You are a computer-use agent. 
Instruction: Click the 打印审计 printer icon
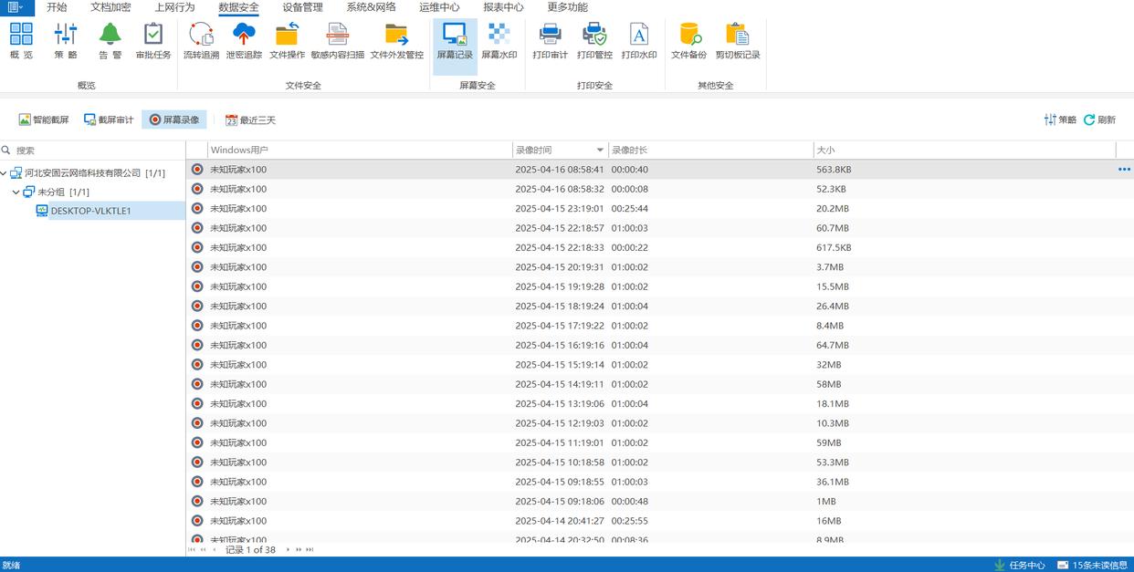[550, 40]
